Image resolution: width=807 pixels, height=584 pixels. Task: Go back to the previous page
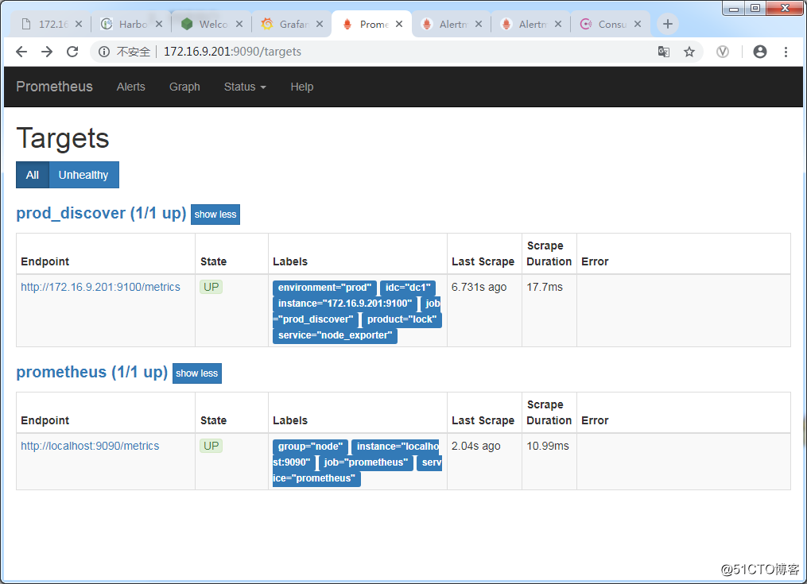pos(21,52)
